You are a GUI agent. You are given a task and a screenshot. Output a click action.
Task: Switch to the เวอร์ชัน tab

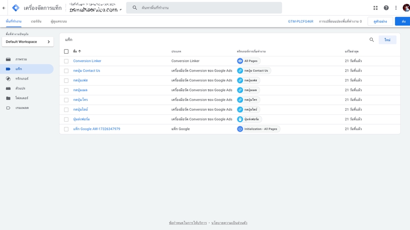[x=36, y=21]
